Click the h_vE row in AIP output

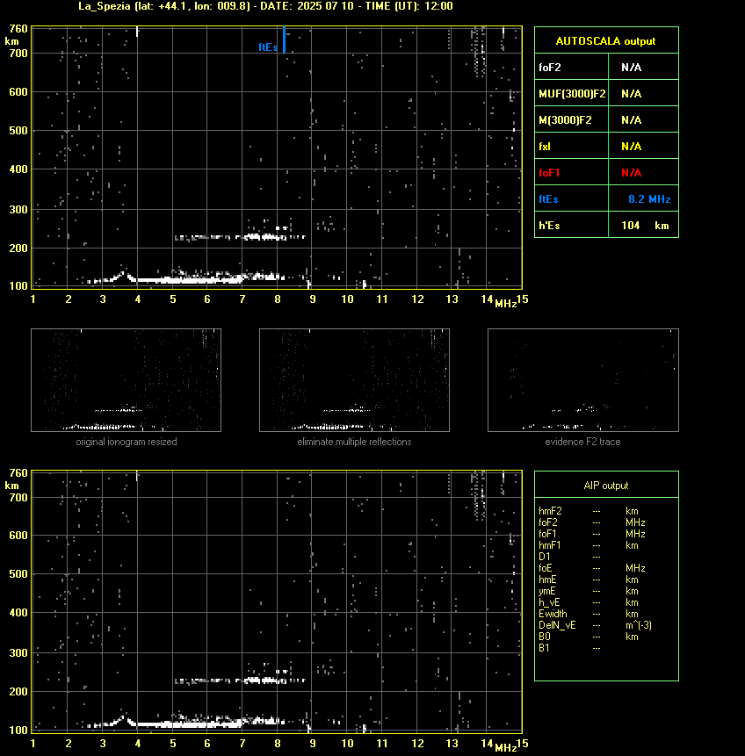coord(589,602)
